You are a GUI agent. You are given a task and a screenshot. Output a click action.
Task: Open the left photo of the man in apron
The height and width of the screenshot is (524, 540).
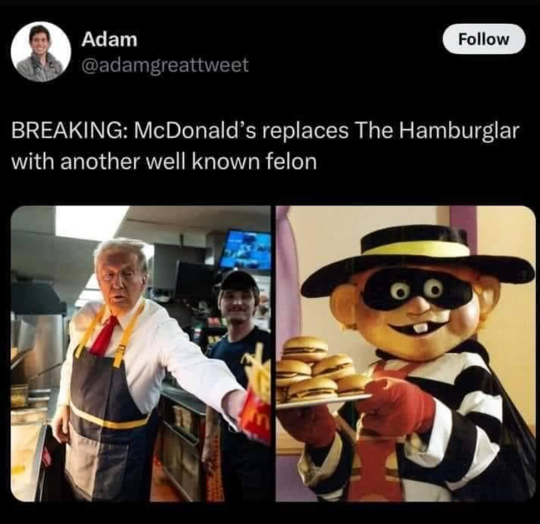tap(141, 354)
